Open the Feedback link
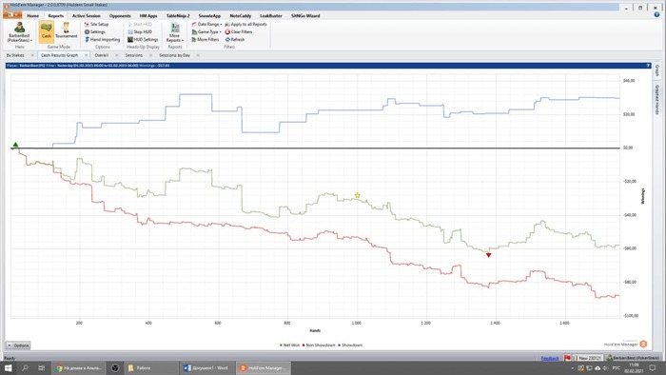This screenshot has width=666, height=375. (550, 359)
